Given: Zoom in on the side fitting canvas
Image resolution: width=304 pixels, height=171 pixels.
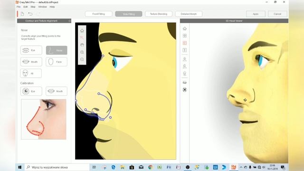Looking at the screenshot, I should 82,52.
